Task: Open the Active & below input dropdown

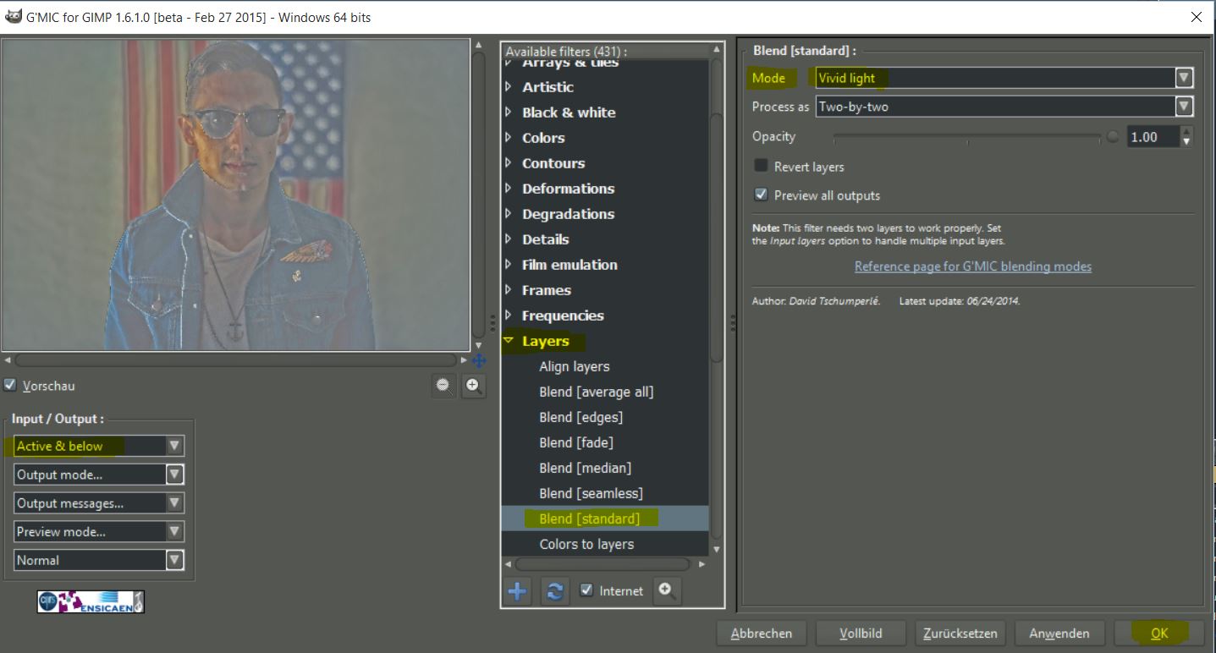Action: 99,446
